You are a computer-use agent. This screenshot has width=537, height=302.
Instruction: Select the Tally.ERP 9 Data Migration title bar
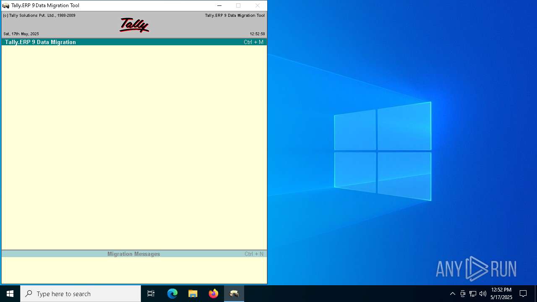[x=134, y=42]
